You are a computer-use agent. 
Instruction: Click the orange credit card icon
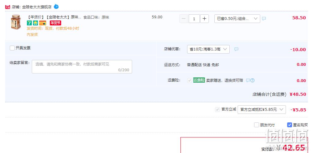tap(43, 23)
